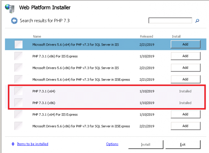Click icon for PHP 7.3.1 (x64) For IIS Express
Screen dimensions: 209x153
tap(18, 114)
